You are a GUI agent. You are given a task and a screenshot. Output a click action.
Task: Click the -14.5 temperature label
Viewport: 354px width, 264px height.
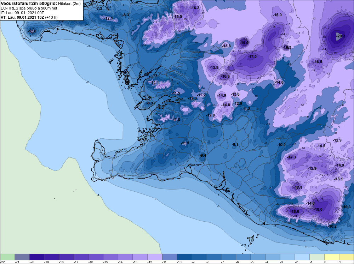pos(321,146)
